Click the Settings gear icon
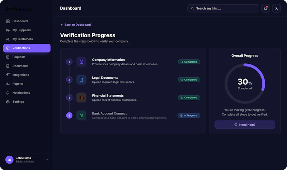Screen dimensions: 287x170 [x=8, y=102]
